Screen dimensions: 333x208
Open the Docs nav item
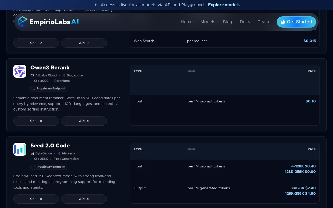(x=245, y=22)
